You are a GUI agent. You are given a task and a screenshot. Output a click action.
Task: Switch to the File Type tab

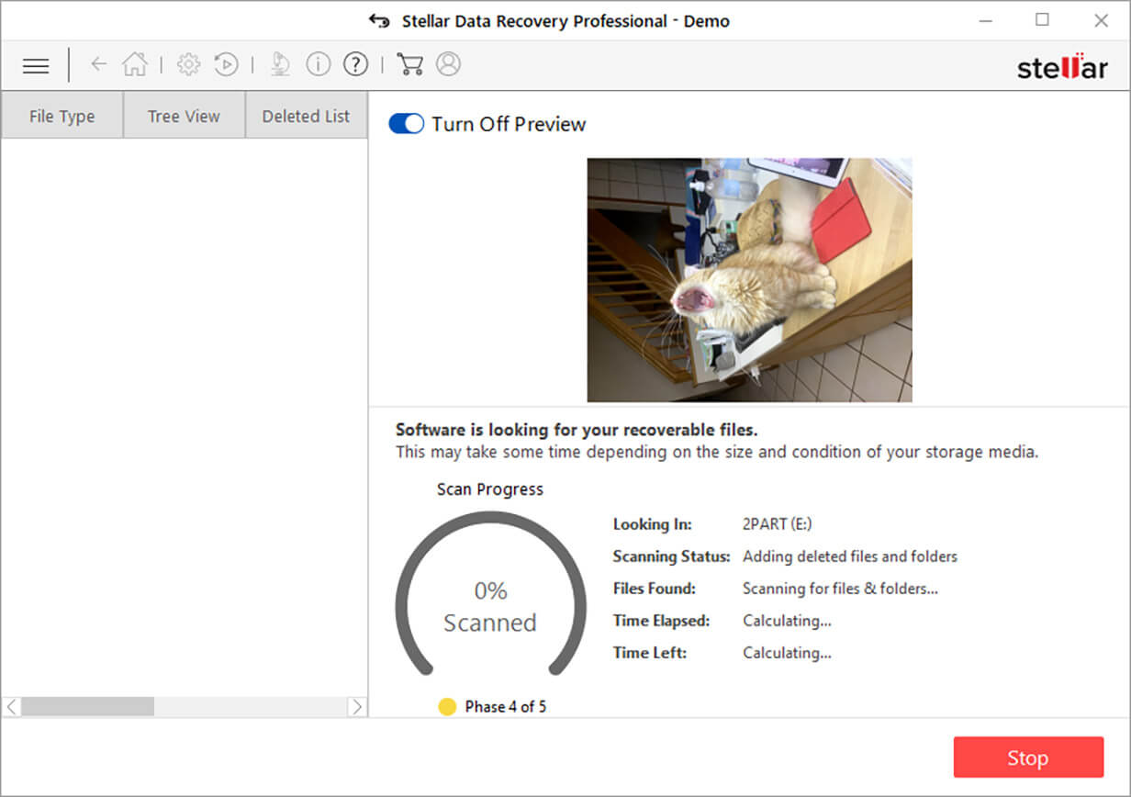[62, 116]
